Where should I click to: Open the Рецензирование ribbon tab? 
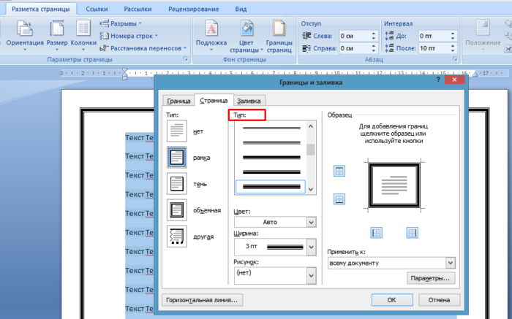194,9
